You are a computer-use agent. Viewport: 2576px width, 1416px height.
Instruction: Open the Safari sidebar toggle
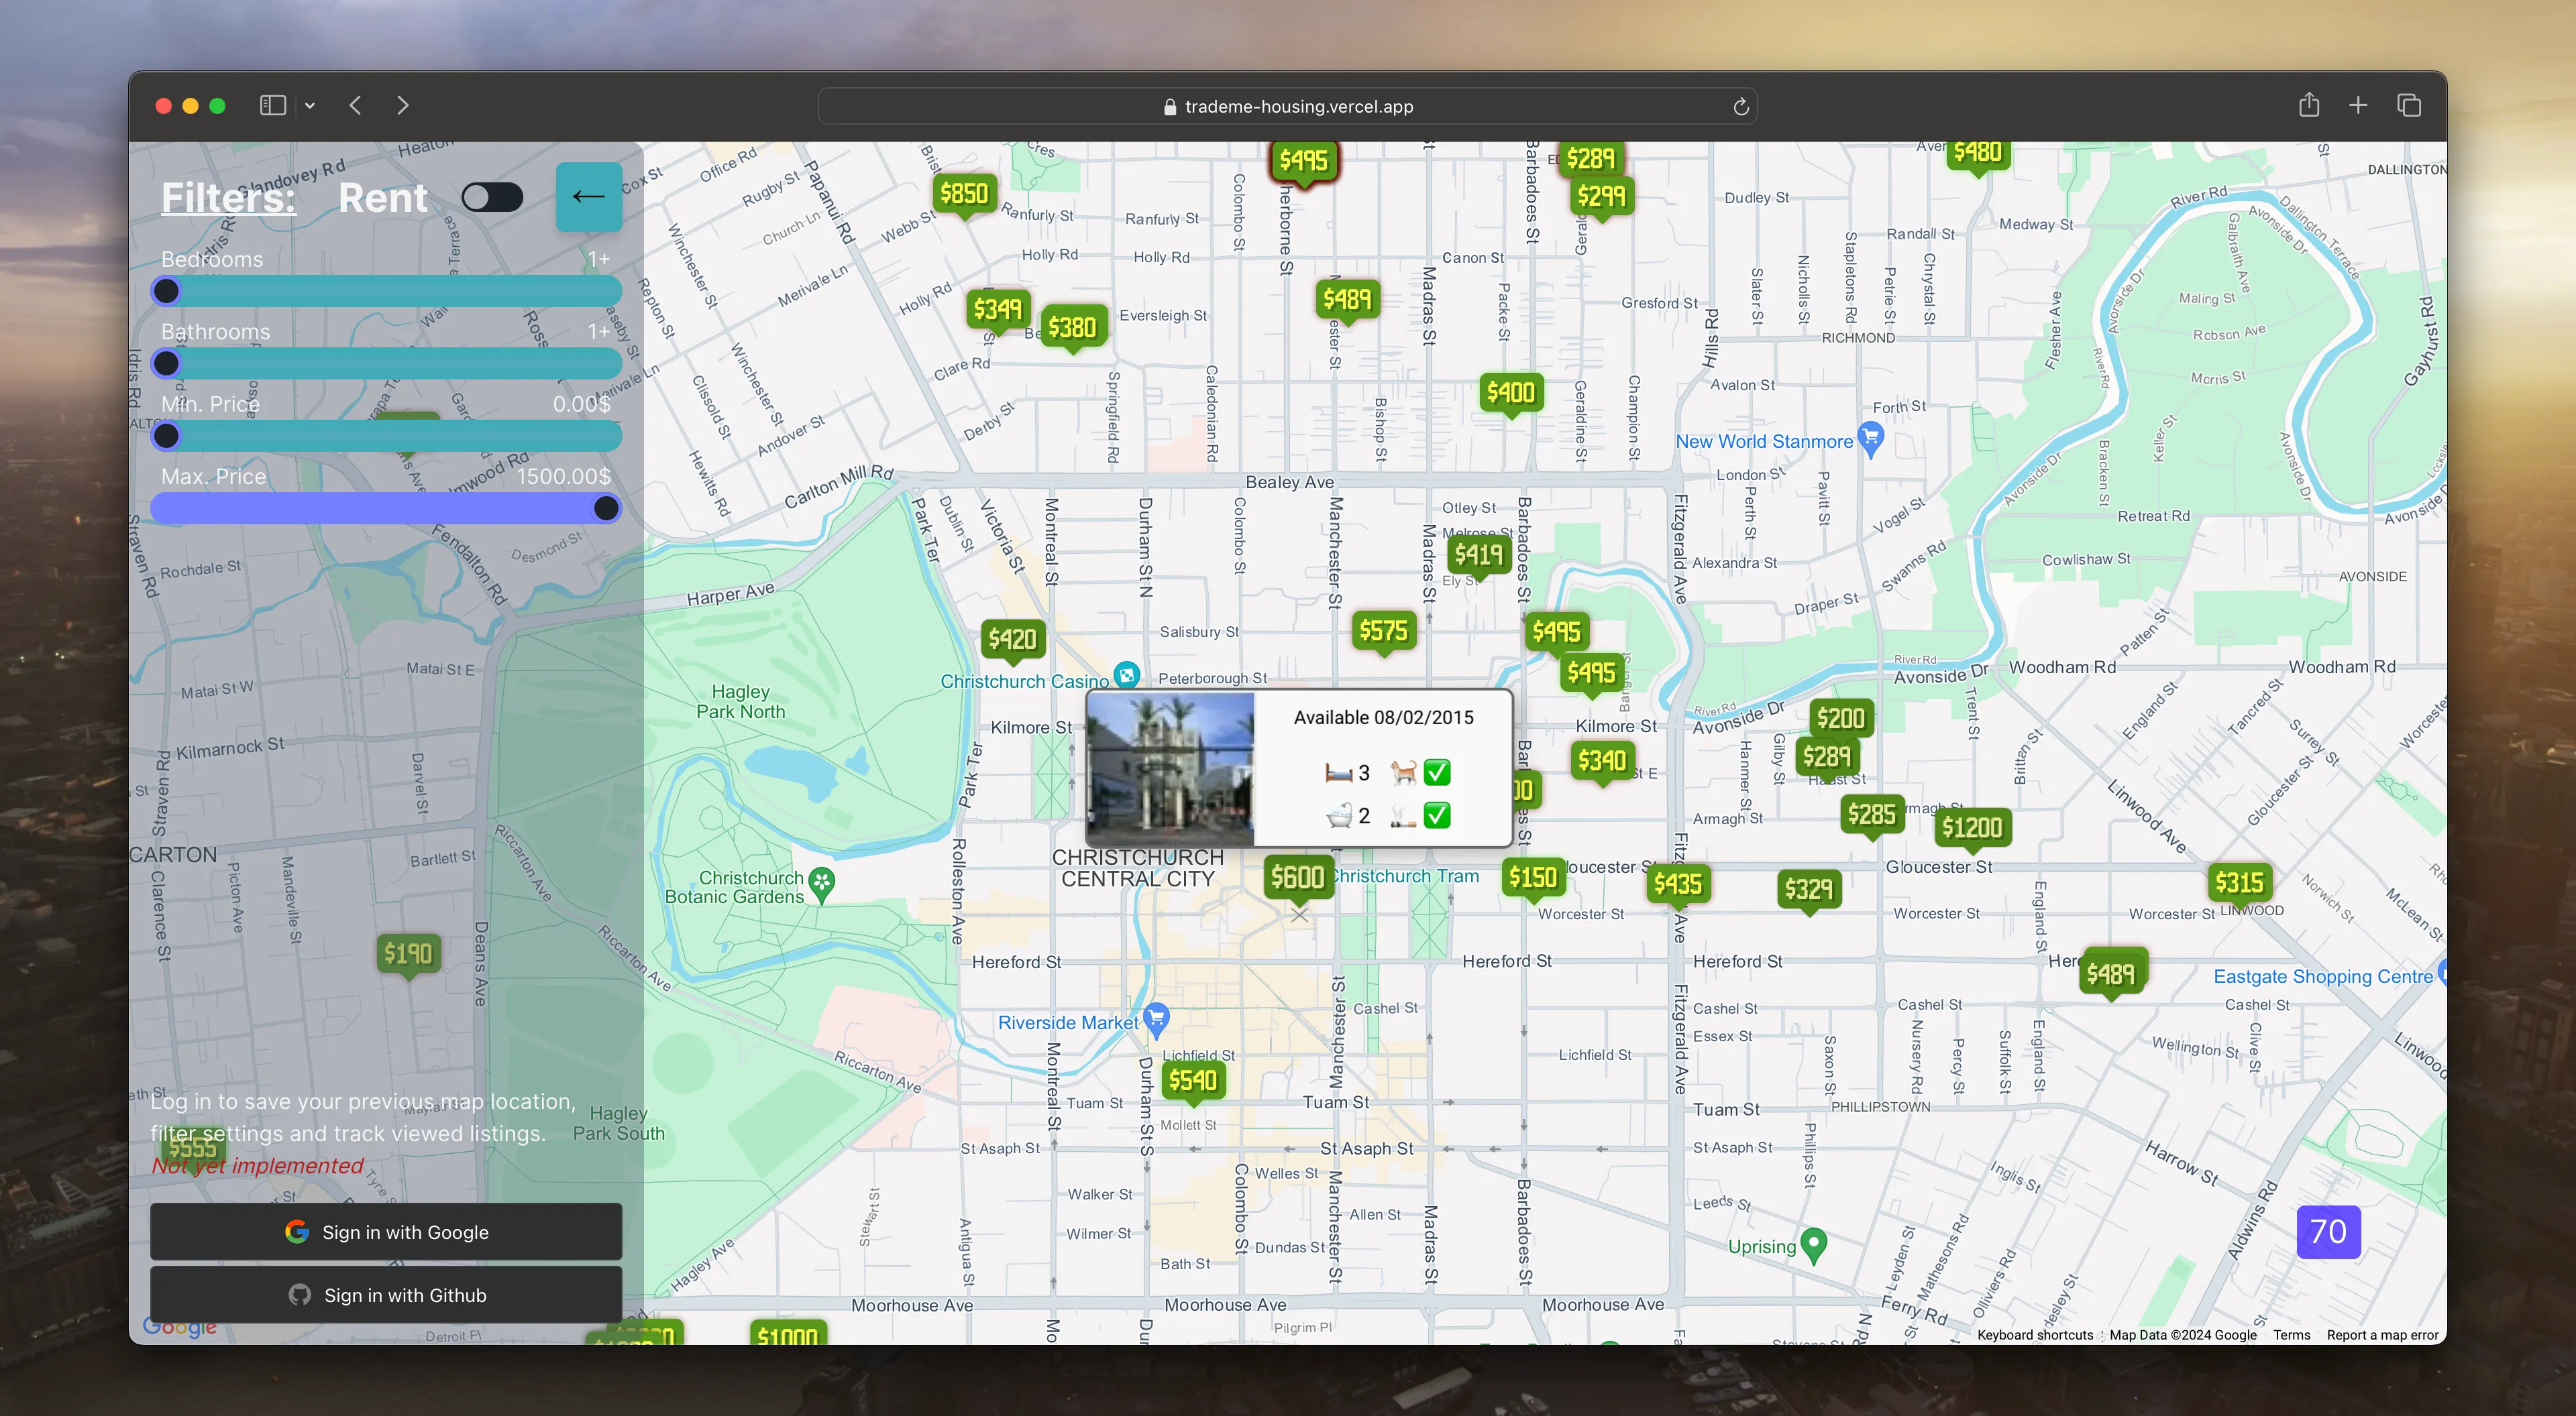pyautogui.click(x=273, y=106)
